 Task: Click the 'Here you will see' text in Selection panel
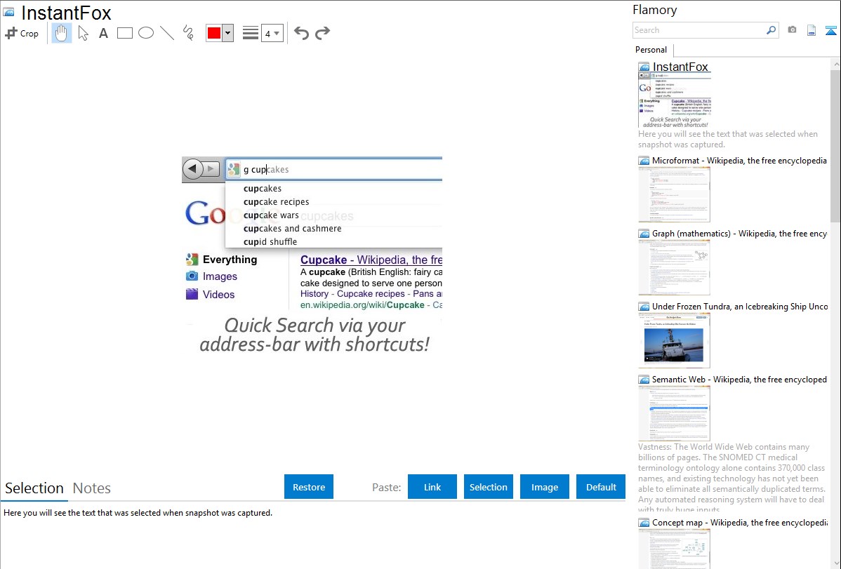point(138,514)
